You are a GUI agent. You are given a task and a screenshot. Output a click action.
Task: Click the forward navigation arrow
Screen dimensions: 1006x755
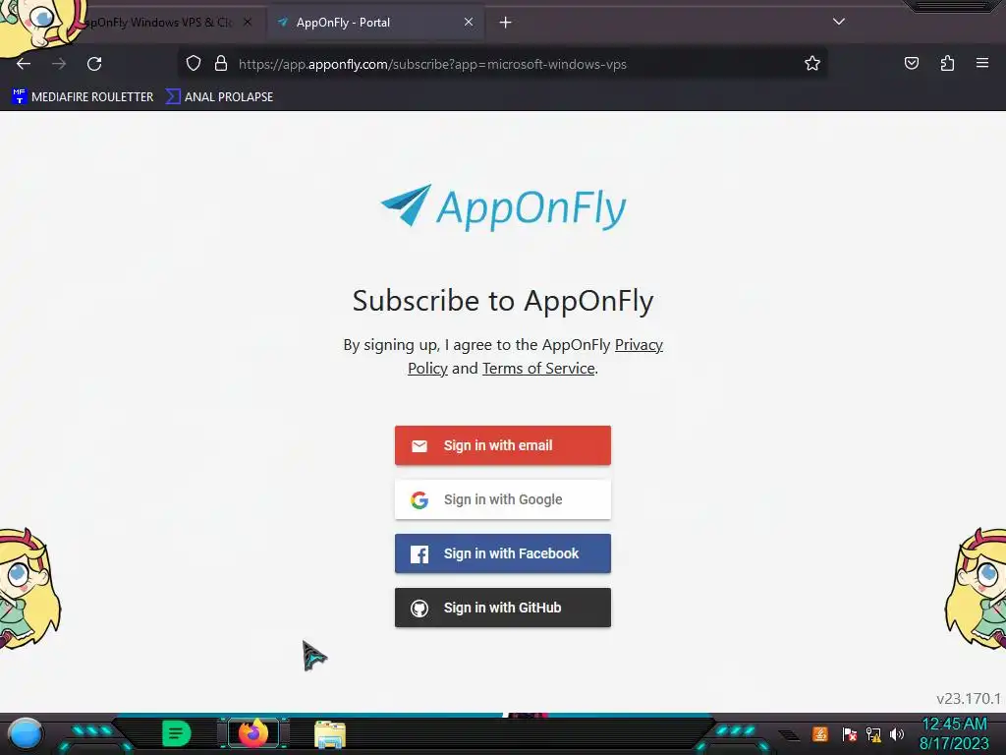(59, 64)
